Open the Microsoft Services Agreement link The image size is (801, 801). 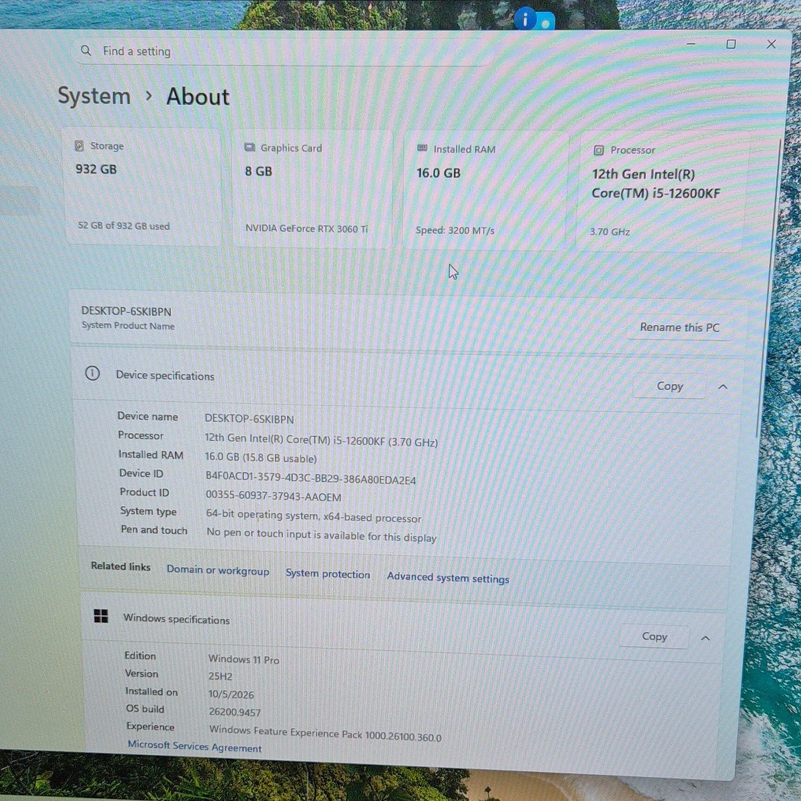[x=195, y=746]
